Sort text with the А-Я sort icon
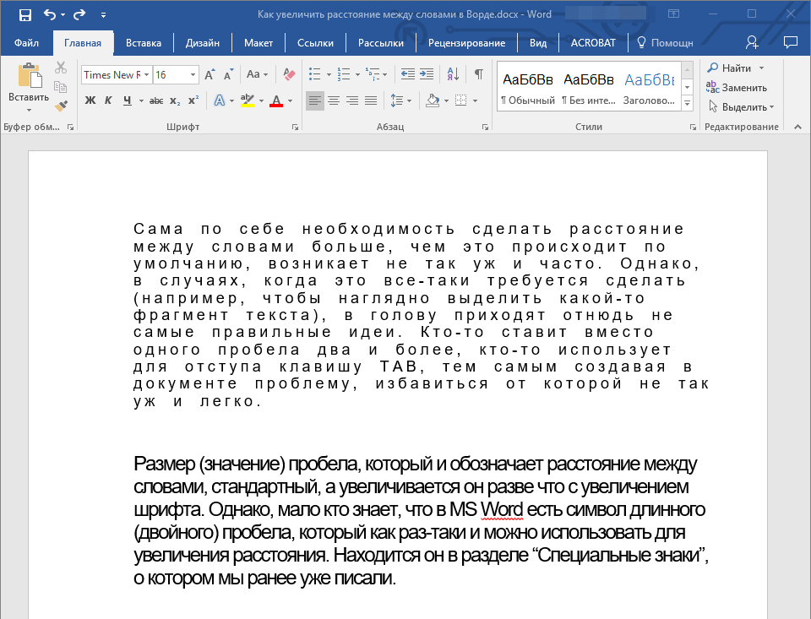Screen dimensions: 811x619 pos(453,74)
